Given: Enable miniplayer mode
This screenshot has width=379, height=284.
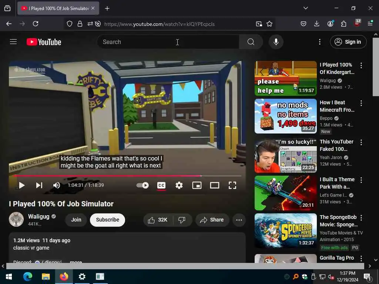Looking at the screenshot, I should pos(197,185).
